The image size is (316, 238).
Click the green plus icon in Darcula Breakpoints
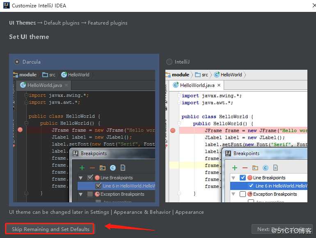point(82,168)
